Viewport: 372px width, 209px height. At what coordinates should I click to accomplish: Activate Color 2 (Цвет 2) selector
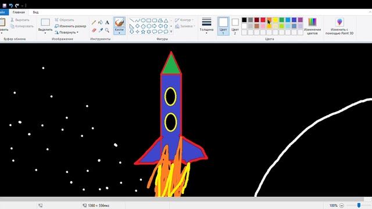click(235, 26)
